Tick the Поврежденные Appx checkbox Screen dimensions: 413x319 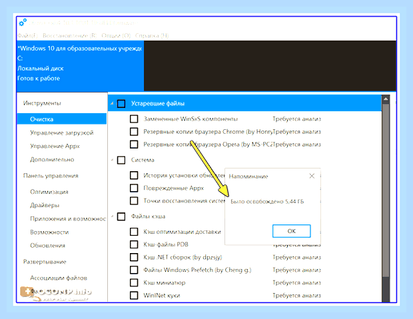coord(134,188)
